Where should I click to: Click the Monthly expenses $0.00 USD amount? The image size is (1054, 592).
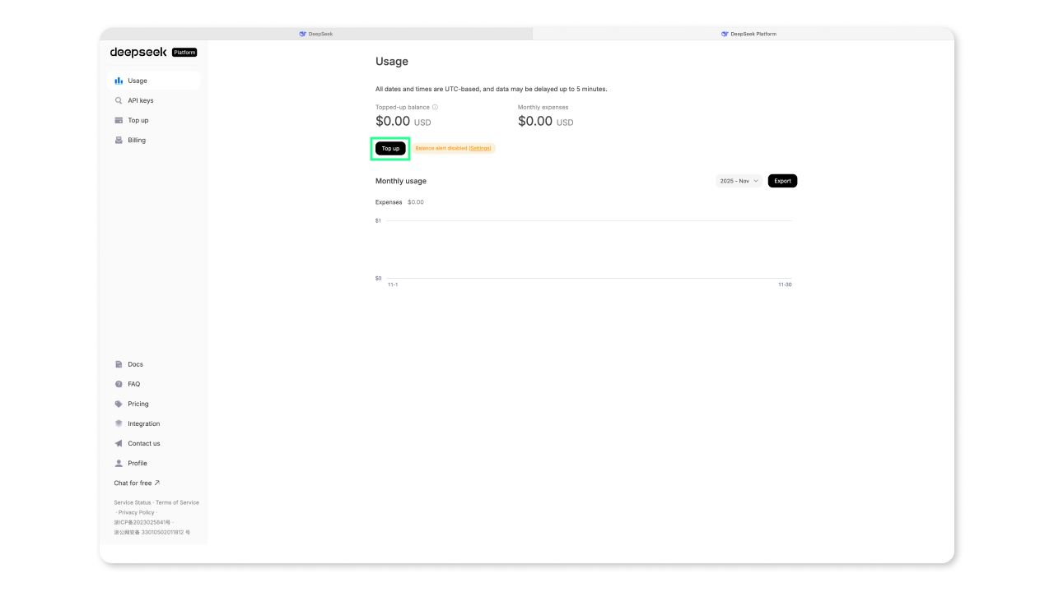click(545, 122)
